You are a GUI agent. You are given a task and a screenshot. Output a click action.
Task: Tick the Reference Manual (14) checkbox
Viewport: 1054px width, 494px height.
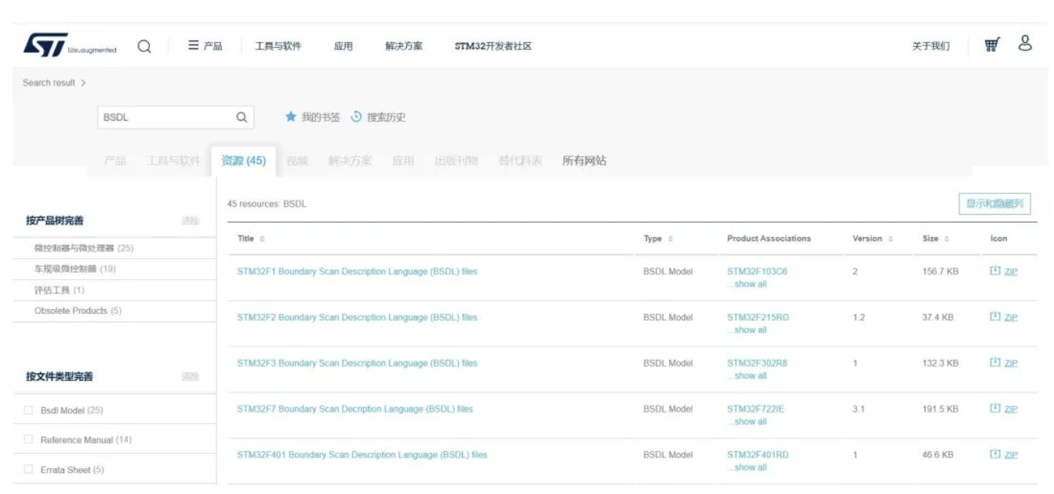coord(29,440)
